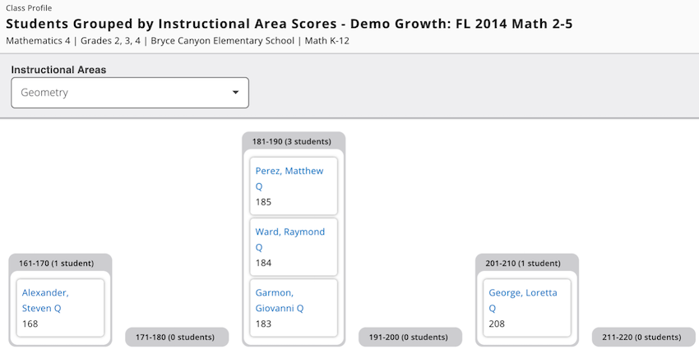The image size is (699, 358).
Task: Select the 211-220 (0 students) group
Action: (x=643, y=337)
